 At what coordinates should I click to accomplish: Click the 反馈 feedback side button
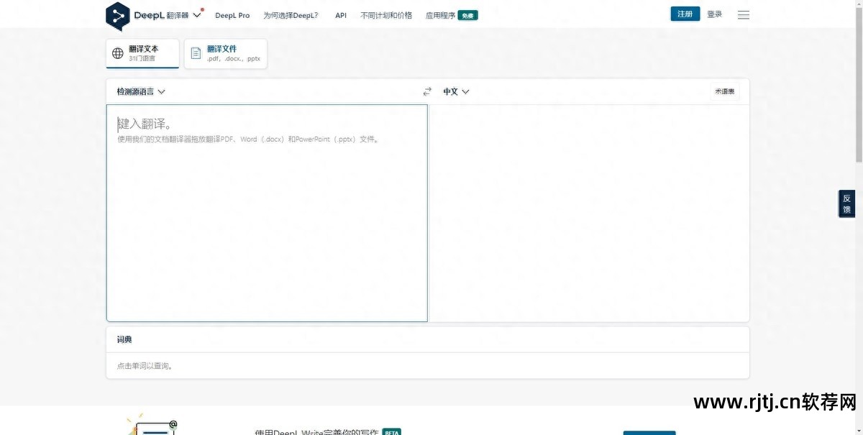(846, 203)
